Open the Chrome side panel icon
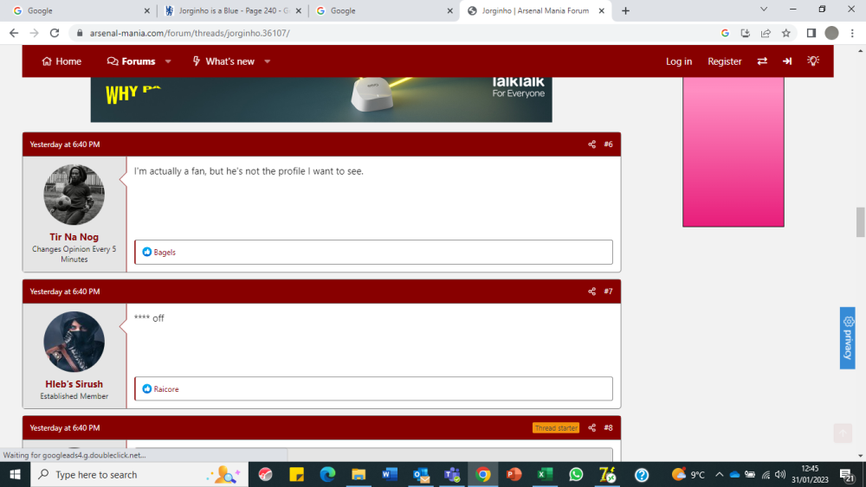The height and width of the screenshot is (487, 866). point(811,33)
